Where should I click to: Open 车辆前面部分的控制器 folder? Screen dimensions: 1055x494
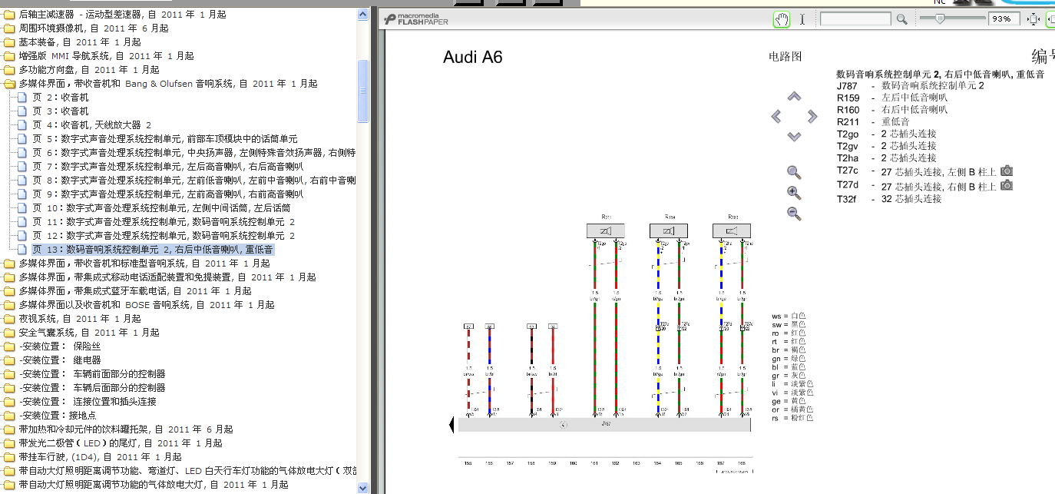(x=92, y=374)
